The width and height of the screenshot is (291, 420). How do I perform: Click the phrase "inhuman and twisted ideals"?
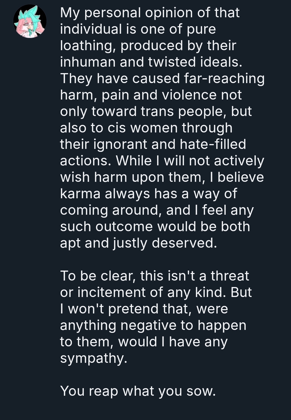tap(151, 62)
